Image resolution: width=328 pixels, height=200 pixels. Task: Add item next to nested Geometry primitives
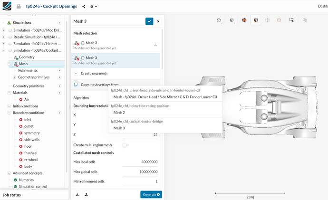(59, 77)
